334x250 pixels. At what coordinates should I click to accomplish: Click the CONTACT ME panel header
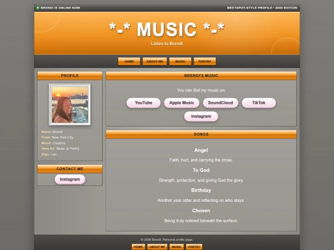pos(70,169)
